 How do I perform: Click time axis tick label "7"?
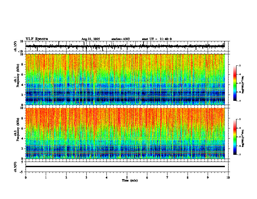tap(167, 178)
